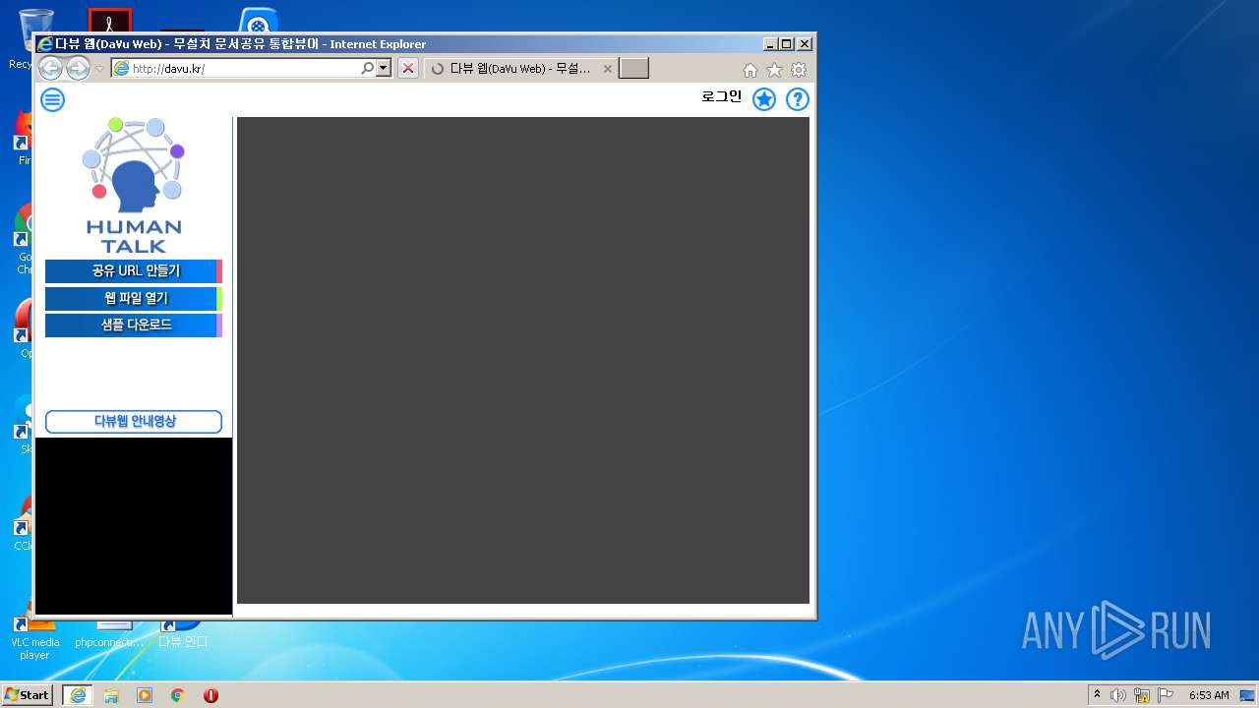1259x708 pixels.
Task: Show hidden system tray icons
Action: 1098,695
